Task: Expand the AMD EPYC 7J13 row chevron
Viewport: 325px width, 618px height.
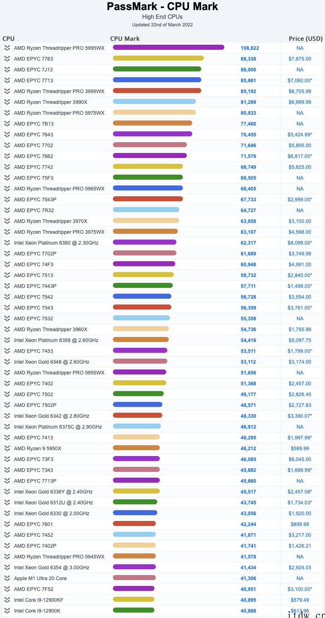Action: click(7, 70)
